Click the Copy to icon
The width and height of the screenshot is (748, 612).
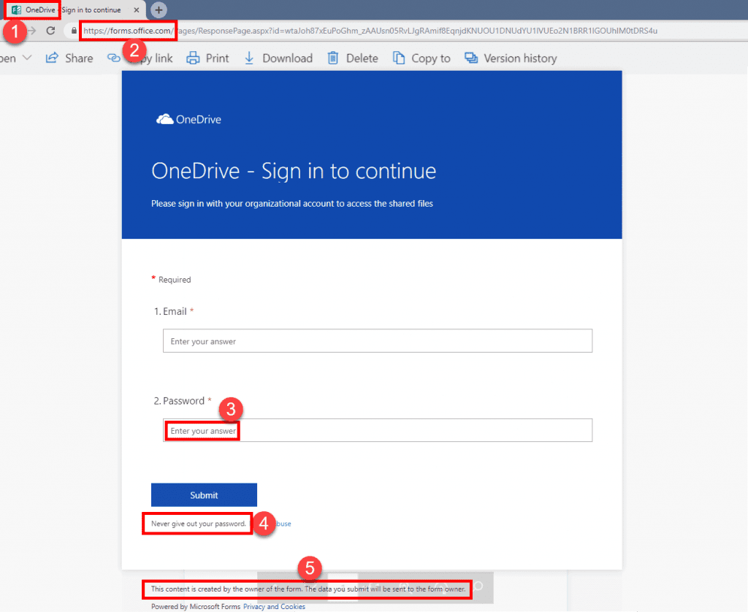(399, 58)
